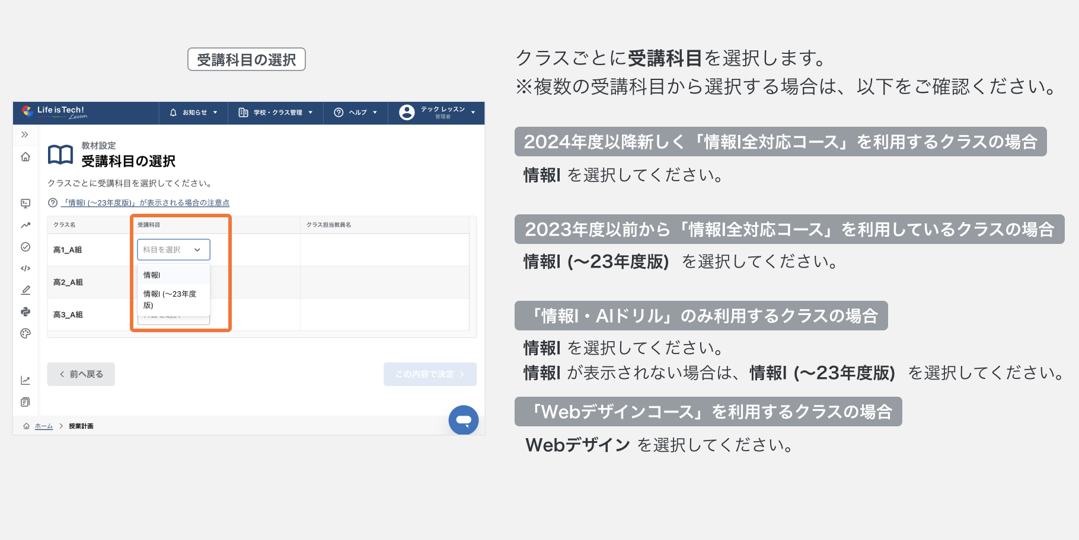Go to home via sidebar house icon

click(x=25, y=157)
